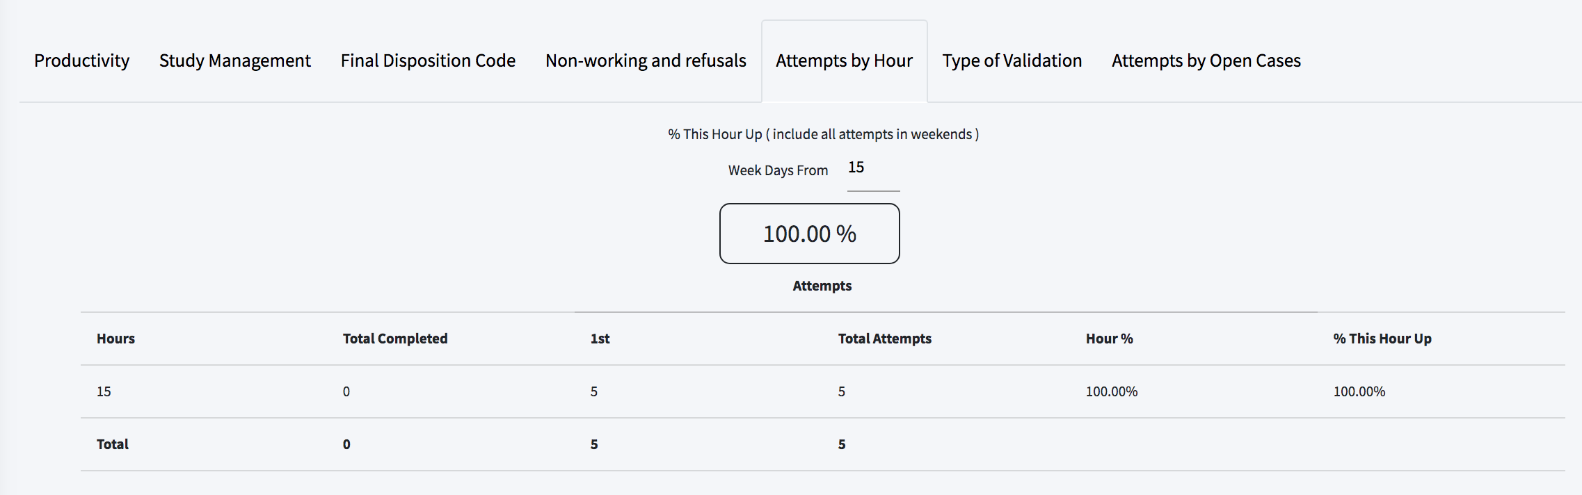View the Type of Validation tab

[x=1012, y=60]
